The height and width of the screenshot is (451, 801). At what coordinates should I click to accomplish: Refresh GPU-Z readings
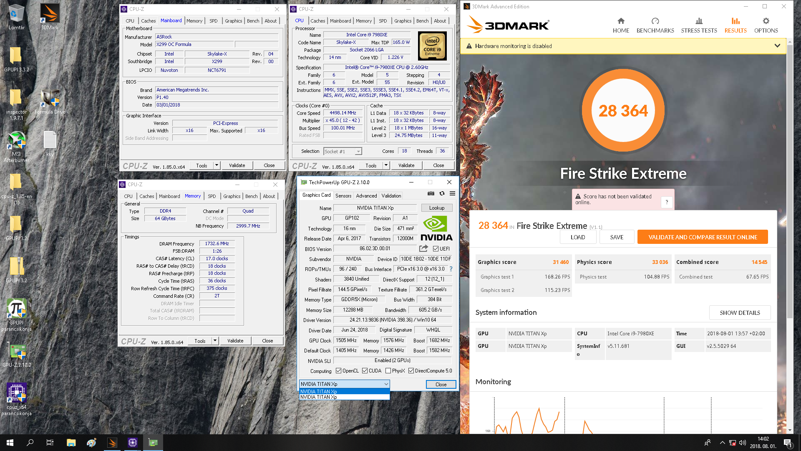click(442, 193)
